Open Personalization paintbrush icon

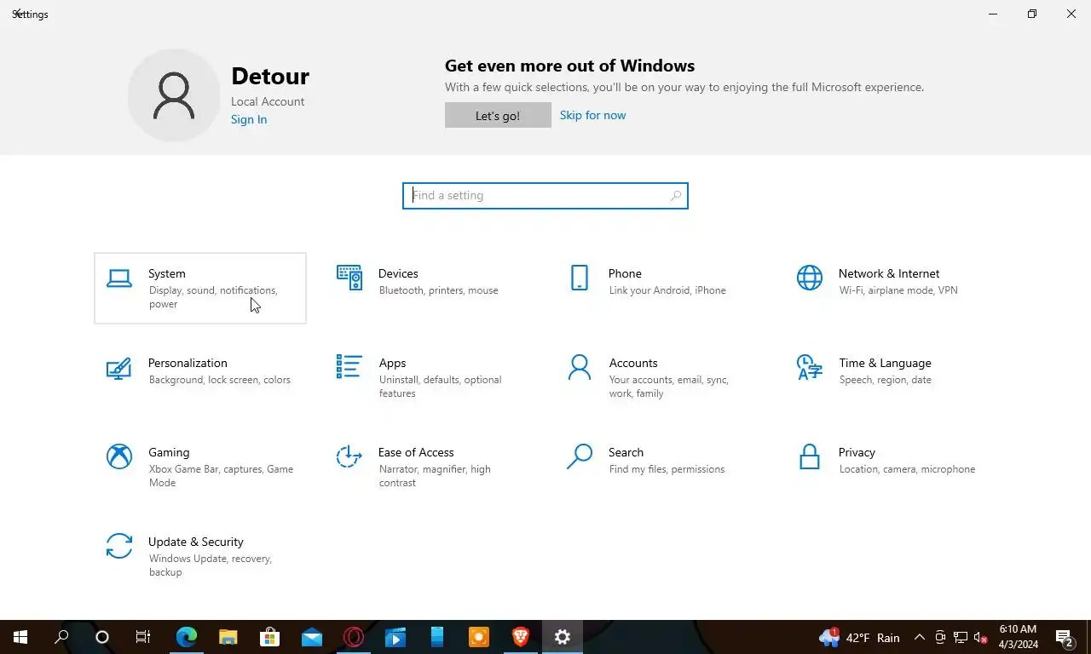(119, 368)
